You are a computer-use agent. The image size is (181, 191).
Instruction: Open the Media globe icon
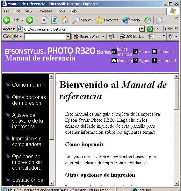point(126,20)
